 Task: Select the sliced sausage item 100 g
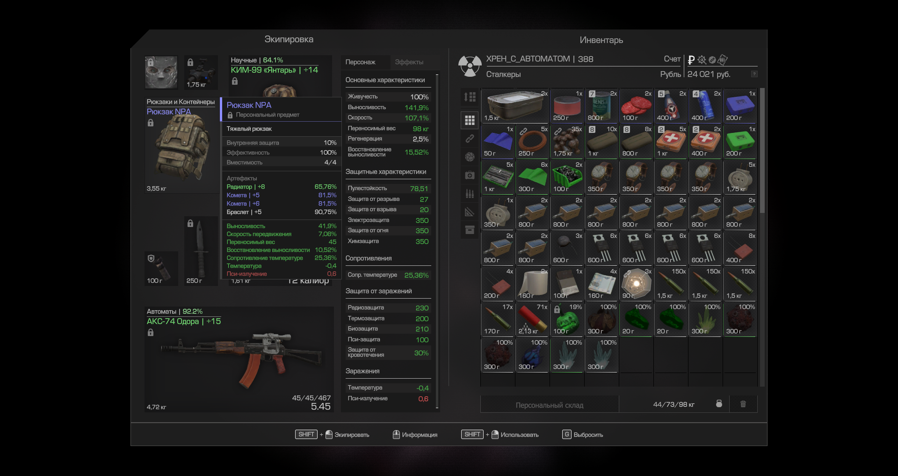[x=636, y=106]
